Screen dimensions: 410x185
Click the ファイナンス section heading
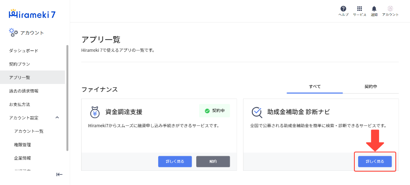pyautogui.click(x=100, y=89)
